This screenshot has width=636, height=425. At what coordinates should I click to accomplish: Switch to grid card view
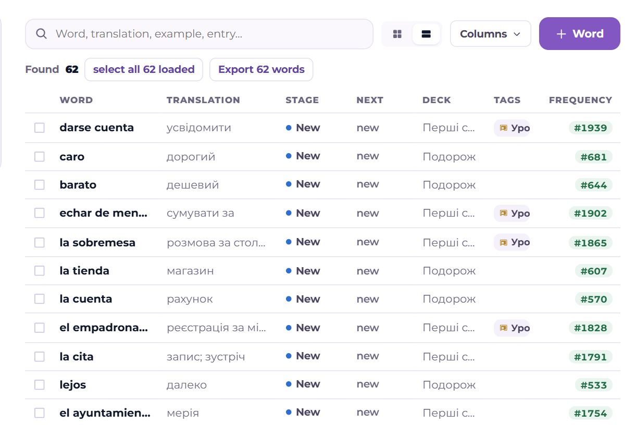pyautogui.click(x=397, y=34)
